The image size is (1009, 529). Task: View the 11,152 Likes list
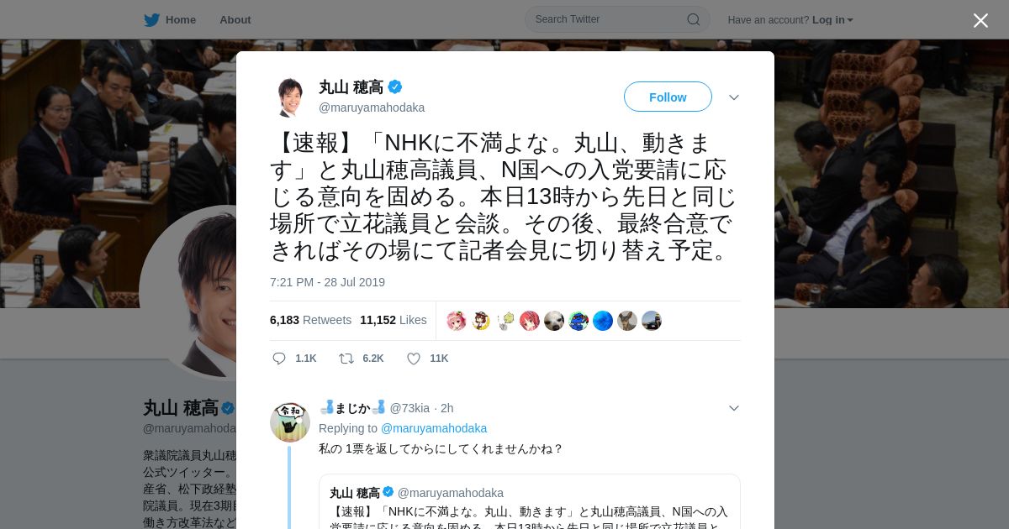(394, 320)
